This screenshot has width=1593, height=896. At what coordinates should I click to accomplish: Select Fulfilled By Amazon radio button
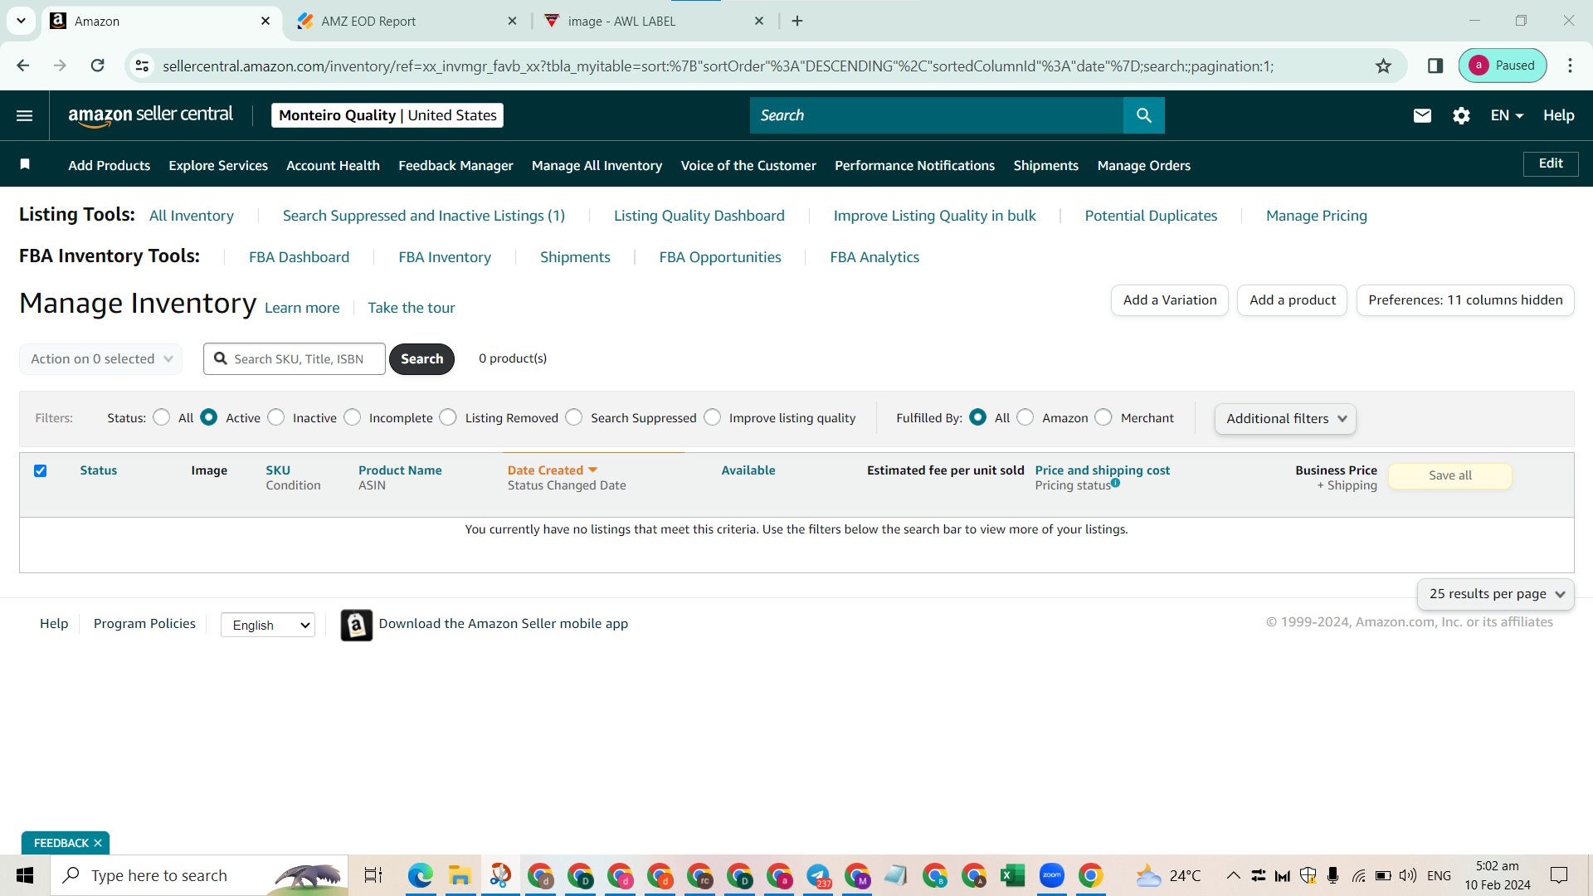(1025, 417)
